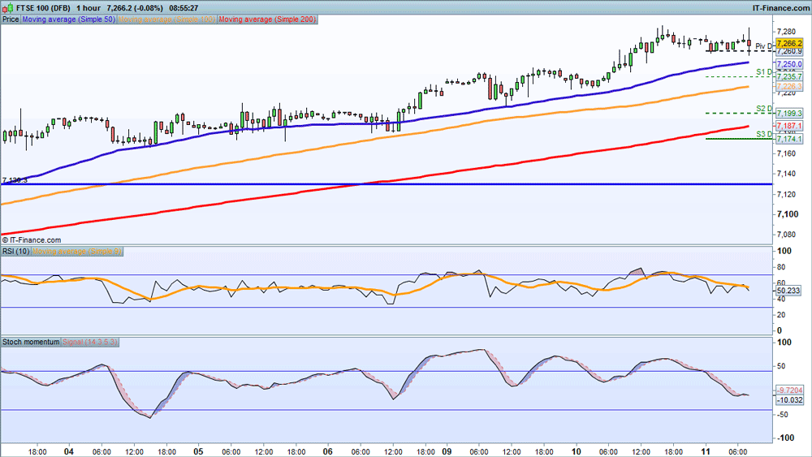The width and height of the screenshot is (812, 457).
Task: Click the -9.7204 stochastic signal value tag
Action: [789, 390]
